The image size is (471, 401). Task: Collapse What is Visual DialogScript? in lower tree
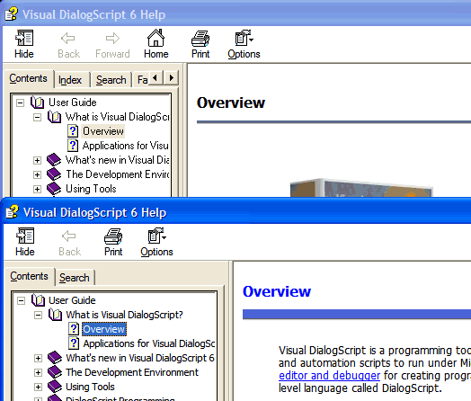(38, 315)
